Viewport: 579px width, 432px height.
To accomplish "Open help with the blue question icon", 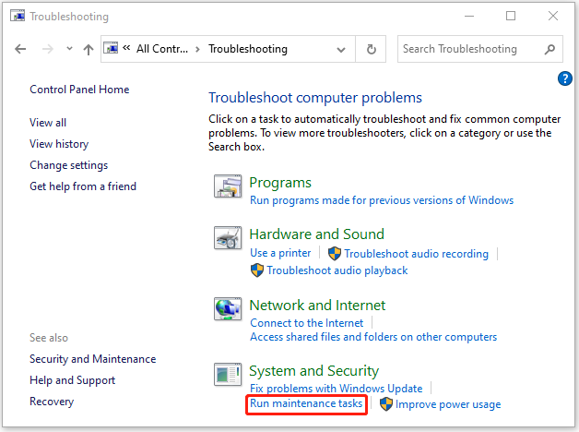I will [565, 78].
